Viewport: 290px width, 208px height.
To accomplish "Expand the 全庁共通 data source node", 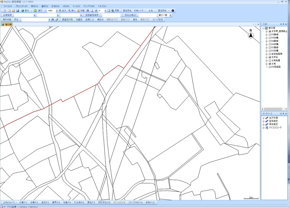I will tap(263, 118).
